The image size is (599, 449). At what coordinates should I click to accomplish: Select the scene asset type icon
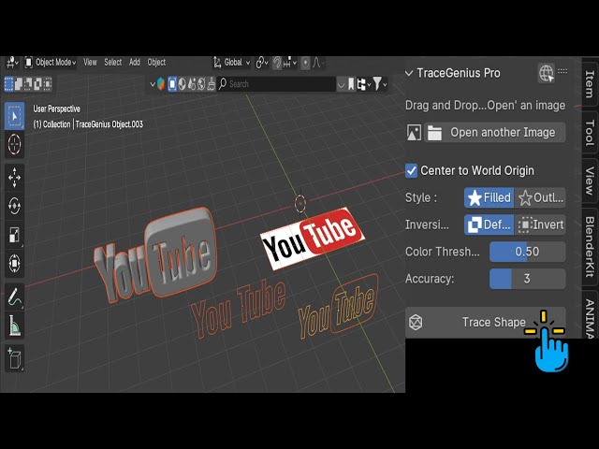pyautogui.click(x=192, y=84)
